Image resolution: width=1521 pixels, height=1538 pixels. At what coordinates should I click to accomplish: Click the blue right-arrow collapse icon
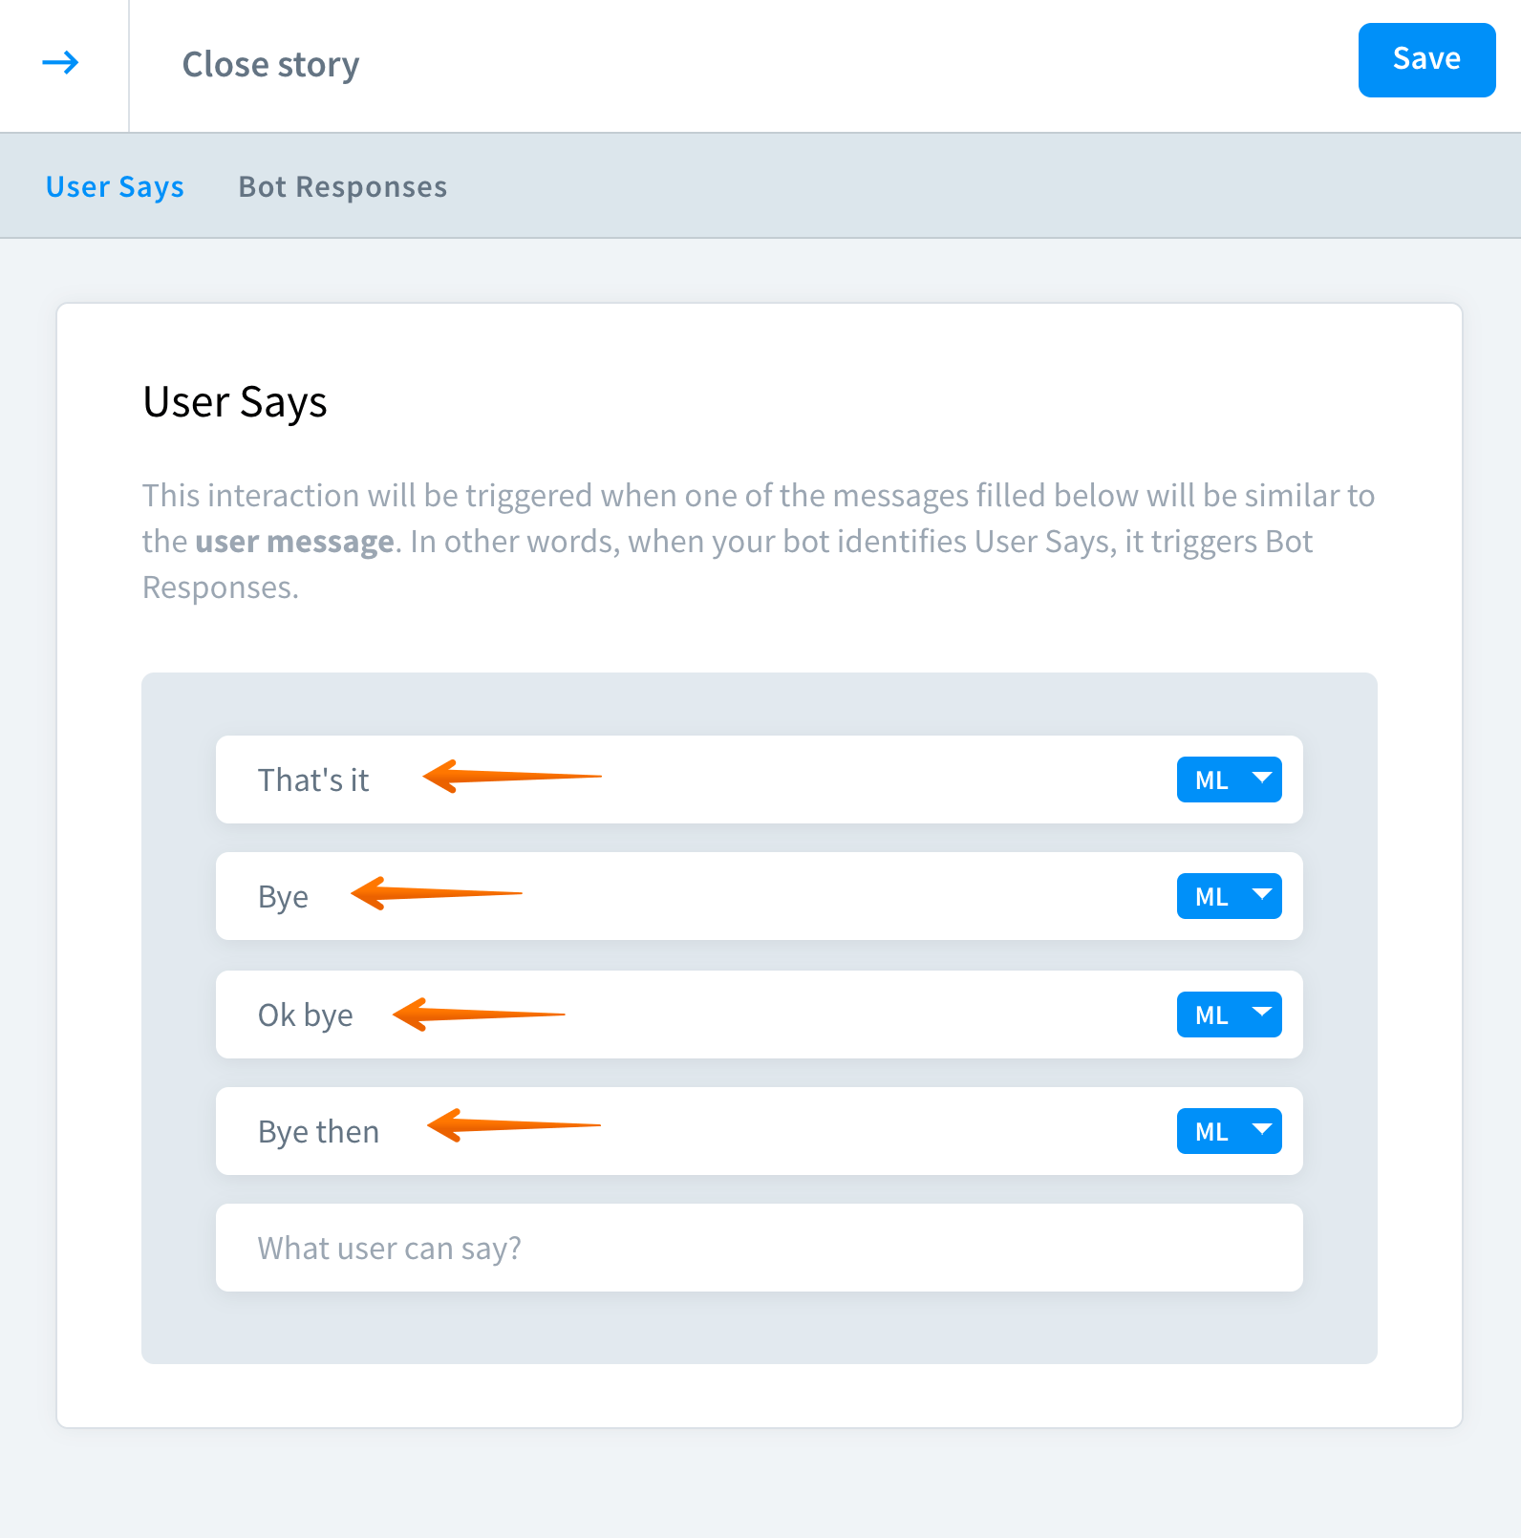[x=61, y=64]
